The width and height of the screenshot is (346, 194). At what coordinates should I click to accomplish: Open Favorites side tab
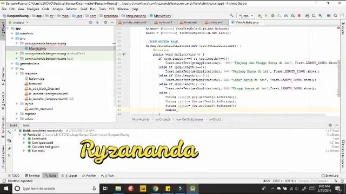point(3,101)
